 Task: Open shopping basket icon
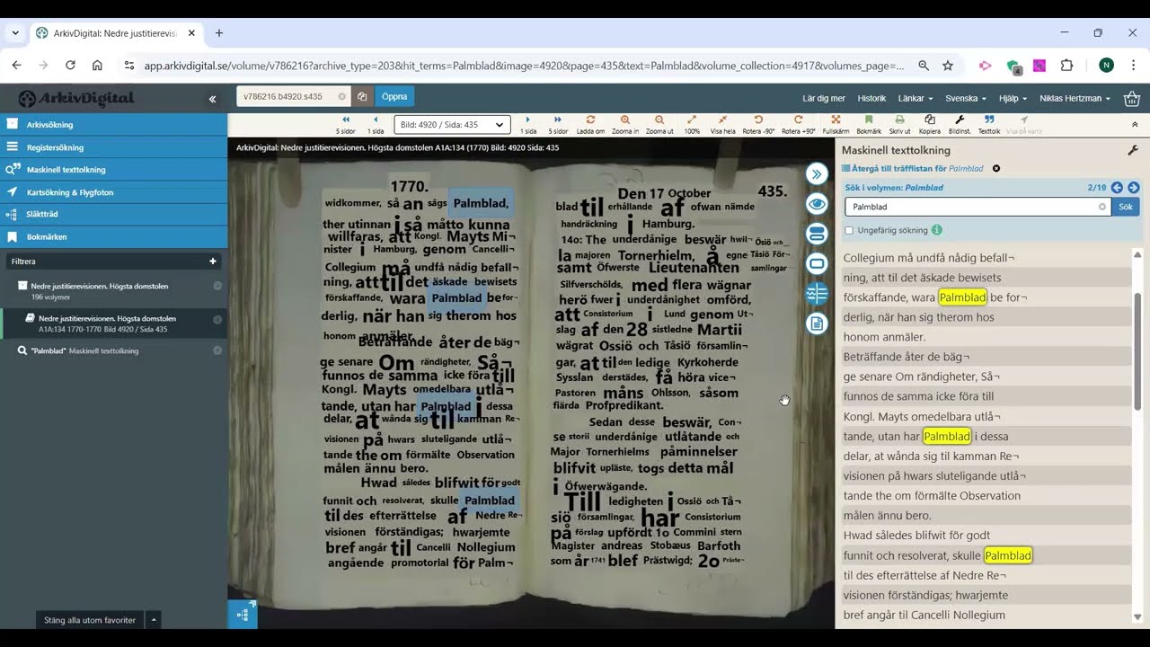click(1132, 98)
